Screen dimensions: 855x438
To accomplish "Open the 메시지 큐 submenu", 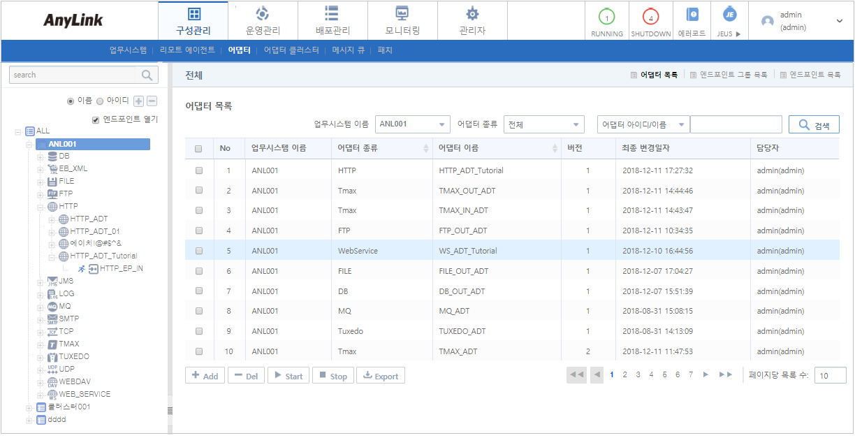I will tap(348, 50).
